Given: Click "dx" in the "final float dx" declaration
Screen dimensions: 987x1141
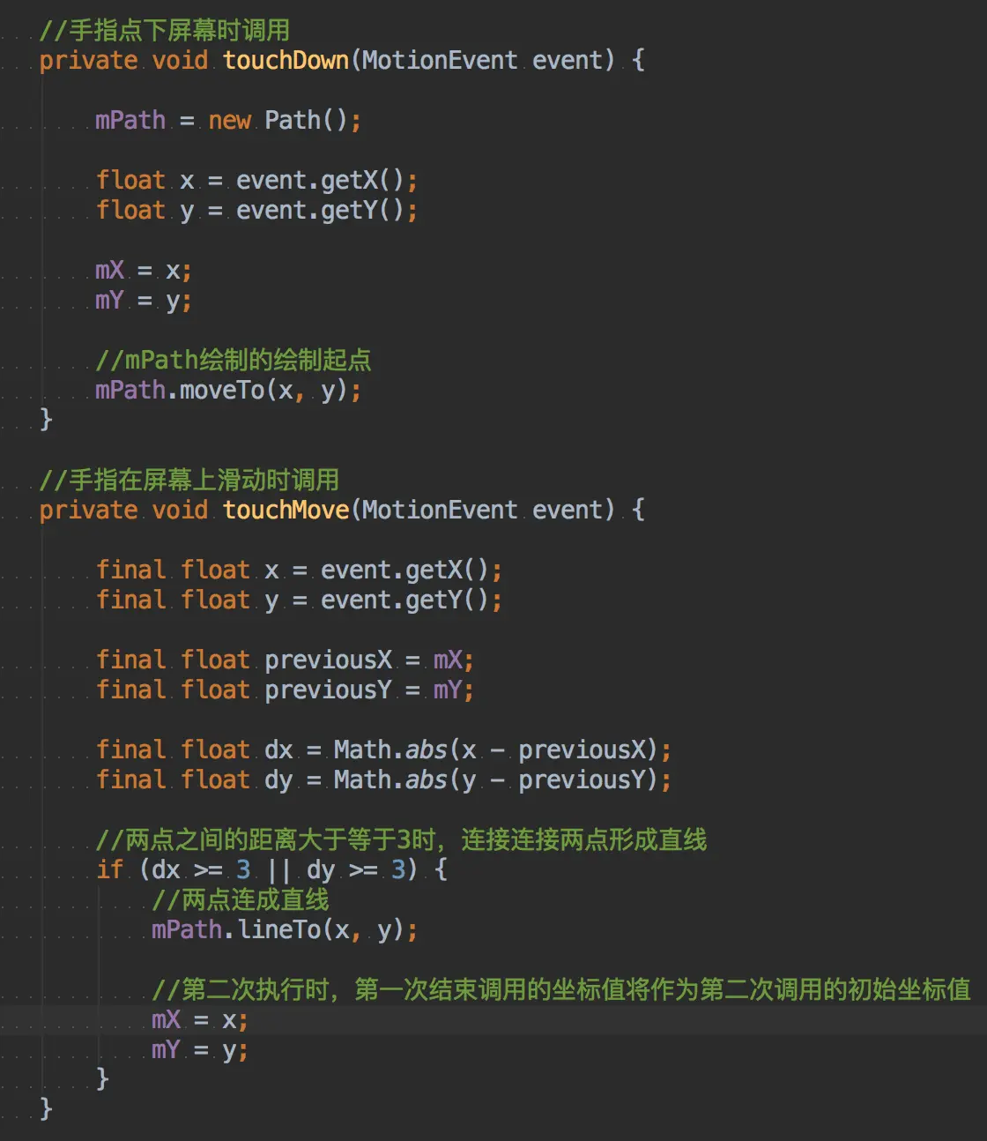Looking at the screenshot, I should click(278, 749).
